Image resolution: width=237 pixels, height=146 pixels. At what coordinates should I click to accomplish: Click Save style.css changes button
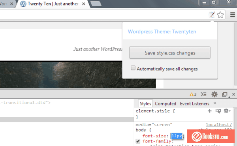coord(170,53)
